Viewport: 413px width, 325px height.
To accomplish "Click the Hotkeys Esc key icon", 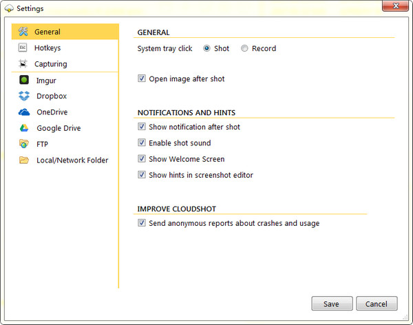I will tap(23, 48).
